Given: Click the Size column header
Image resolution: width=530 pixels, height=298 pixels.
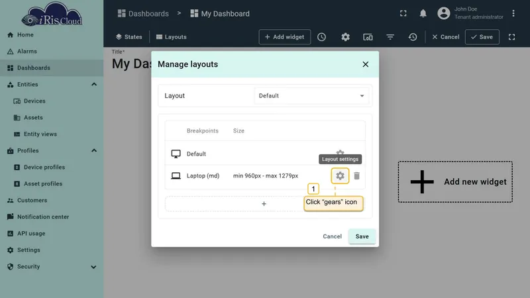Looking at the screenshot, I should click(238, 130).
